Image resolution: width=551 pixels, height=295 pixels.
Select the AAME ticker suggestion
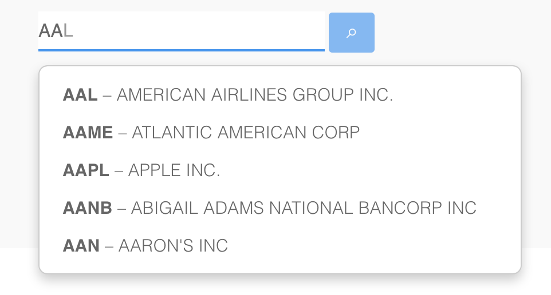coord(88,133)
